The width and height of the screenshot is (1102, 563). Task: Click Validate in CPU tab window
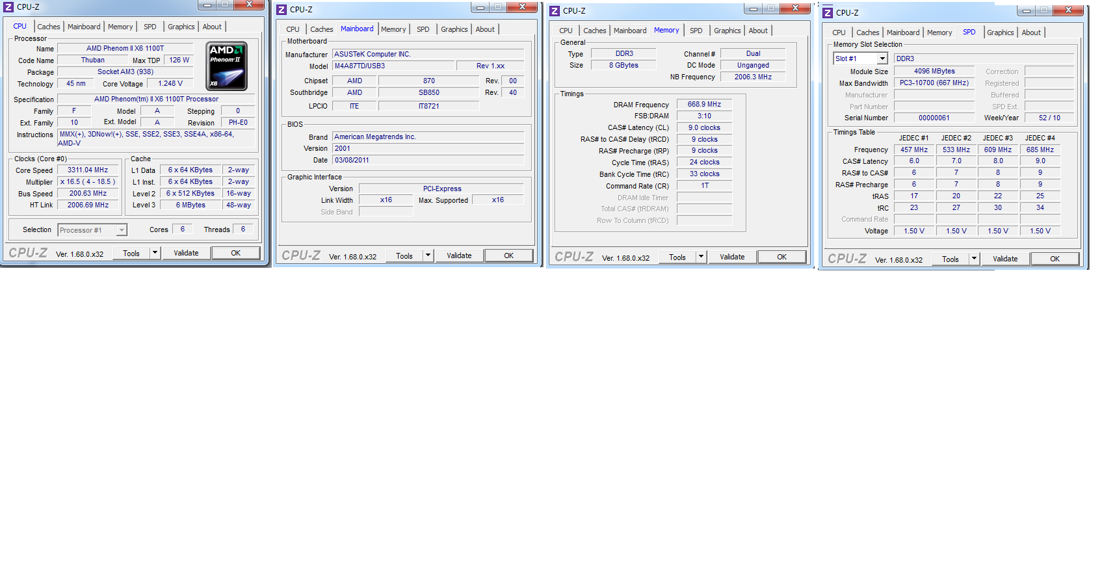pyautogui.click(x=186, y=253)
